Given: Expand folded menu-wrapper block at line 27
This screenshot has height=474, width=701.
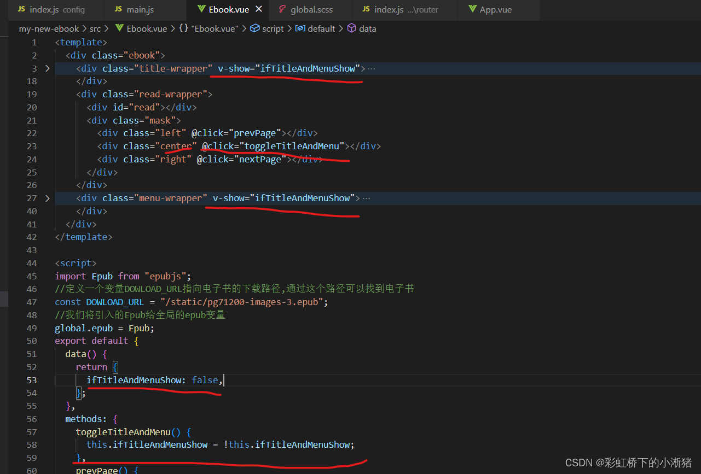Looking at the screenshot, I should 47,198.
